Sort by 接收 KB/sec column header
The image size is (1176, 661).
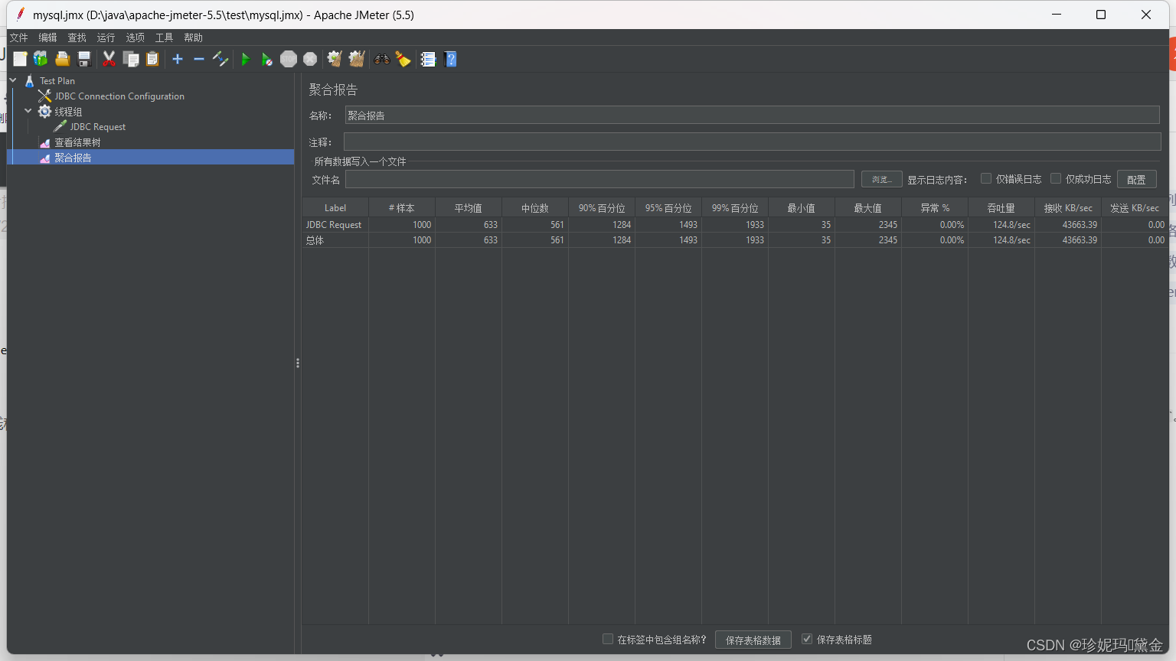[x=1068, y=208]
